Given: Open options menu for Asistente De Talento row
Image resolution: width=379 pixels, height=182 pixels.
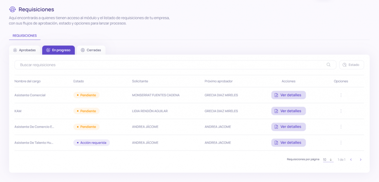Looking at the screenshot, I should coord(341,143).
